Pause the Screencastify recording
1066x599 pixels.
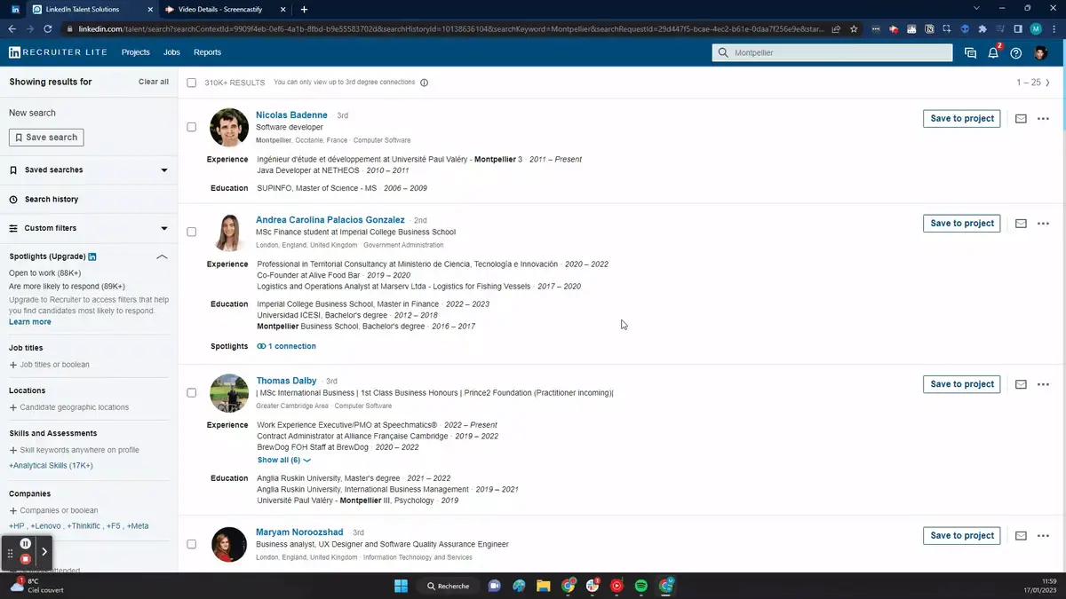click(x=26, y=544)
